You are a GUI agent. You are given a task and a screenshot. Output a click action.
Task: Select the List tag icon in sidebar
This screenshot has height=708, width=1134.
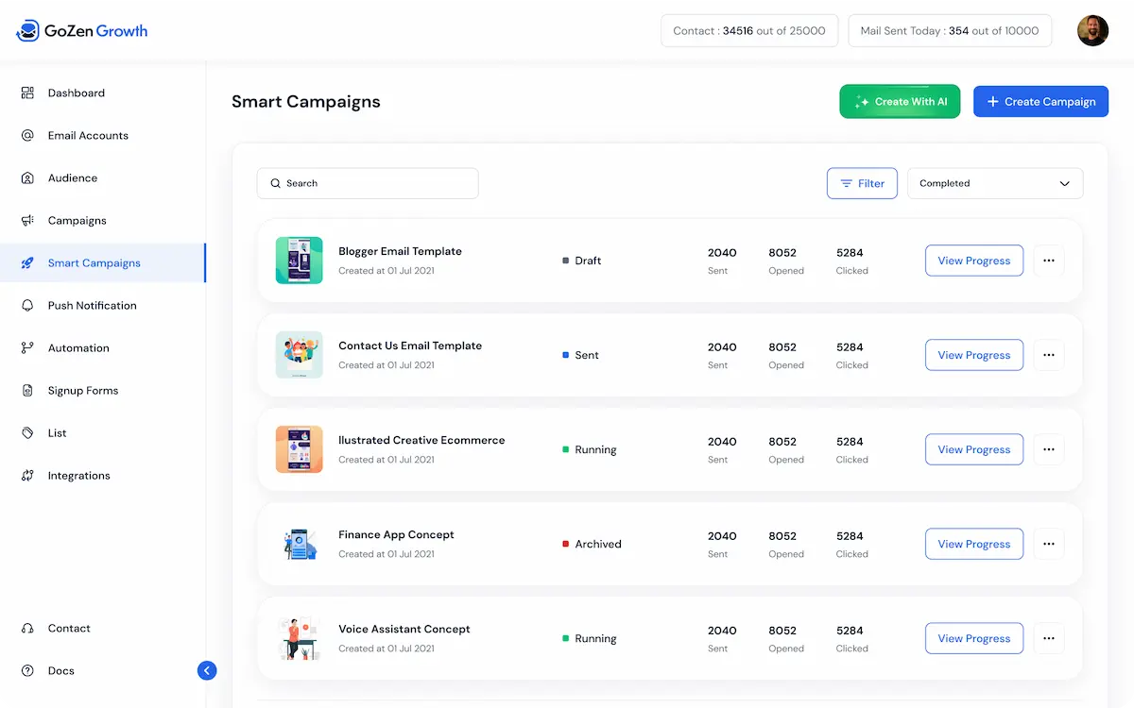pyautogui.click(x=27, y=432)
